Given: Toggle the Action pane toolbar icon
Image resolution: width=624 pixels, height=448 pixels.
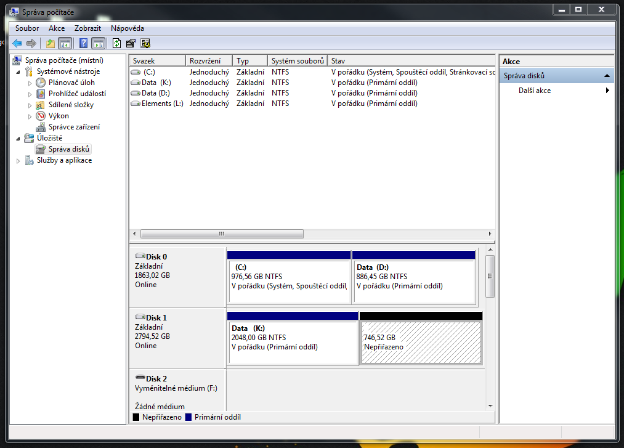Looking at the screenshot, I should [99, 43].
